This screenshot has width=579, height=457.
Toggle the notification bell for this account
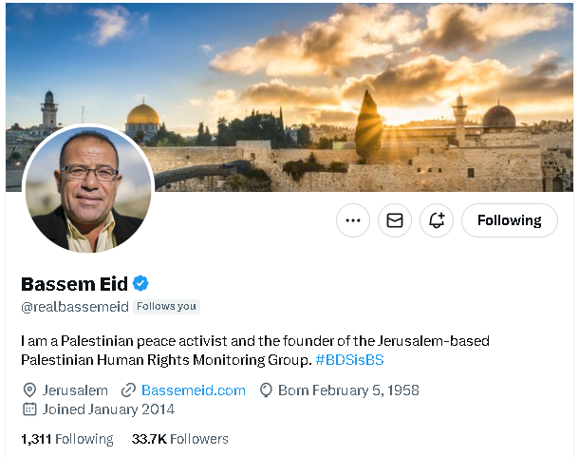tap(437, 220)
